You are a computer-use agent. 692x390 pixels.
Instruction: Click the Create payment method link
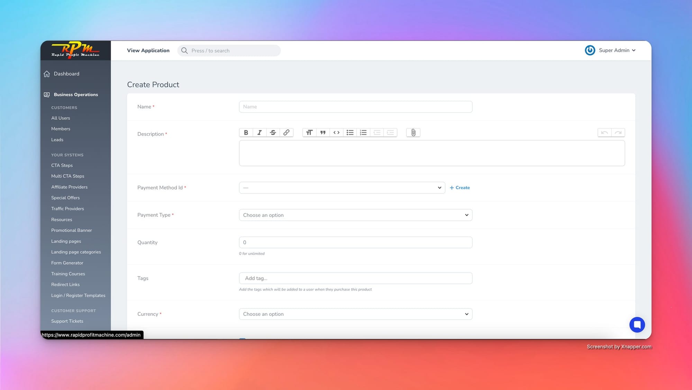(x=460, y=188)
